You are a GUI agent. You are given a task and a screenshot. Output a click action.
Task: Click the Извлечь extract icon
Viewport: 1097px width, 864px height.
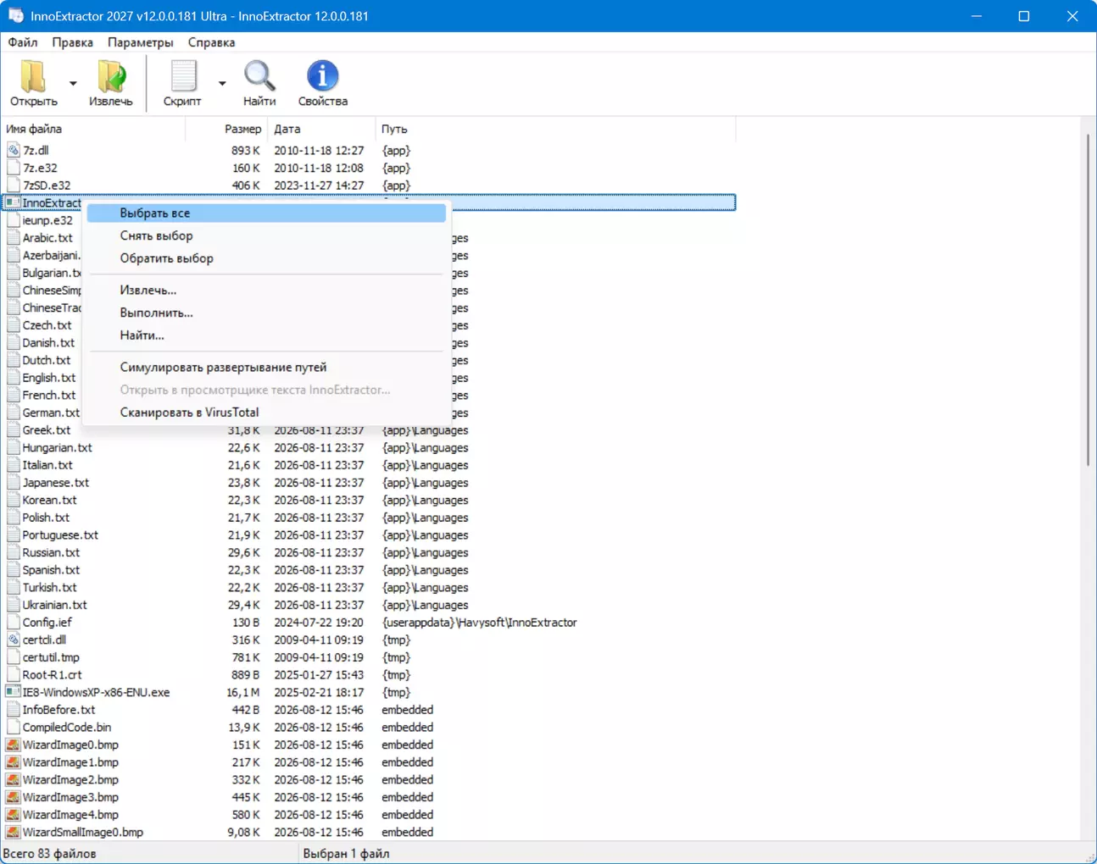(111, 76)
